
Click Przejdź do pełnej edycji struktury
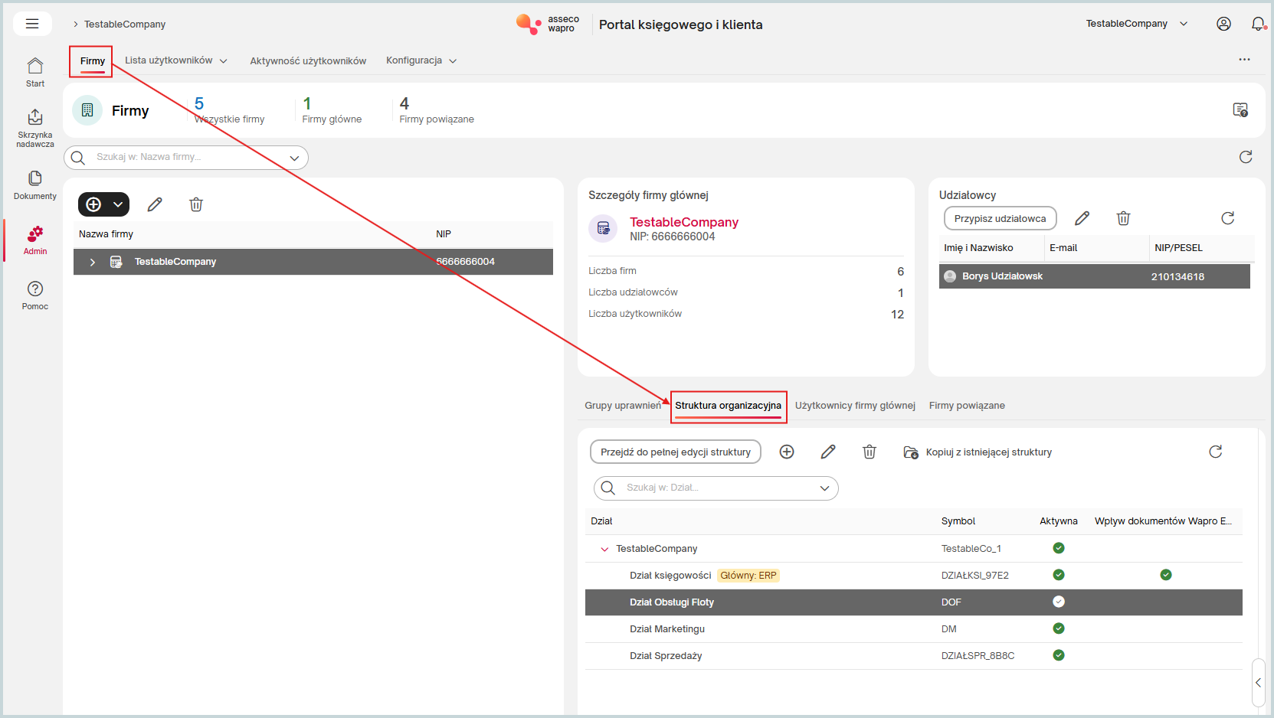point(676,452)
